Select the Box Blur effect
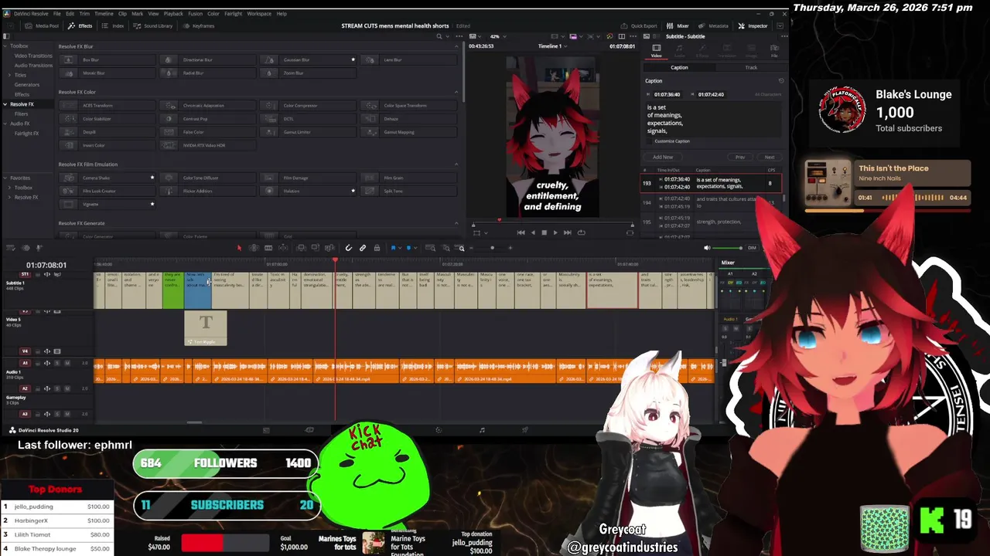Screen dimensions: 990x556 (107, 59)
